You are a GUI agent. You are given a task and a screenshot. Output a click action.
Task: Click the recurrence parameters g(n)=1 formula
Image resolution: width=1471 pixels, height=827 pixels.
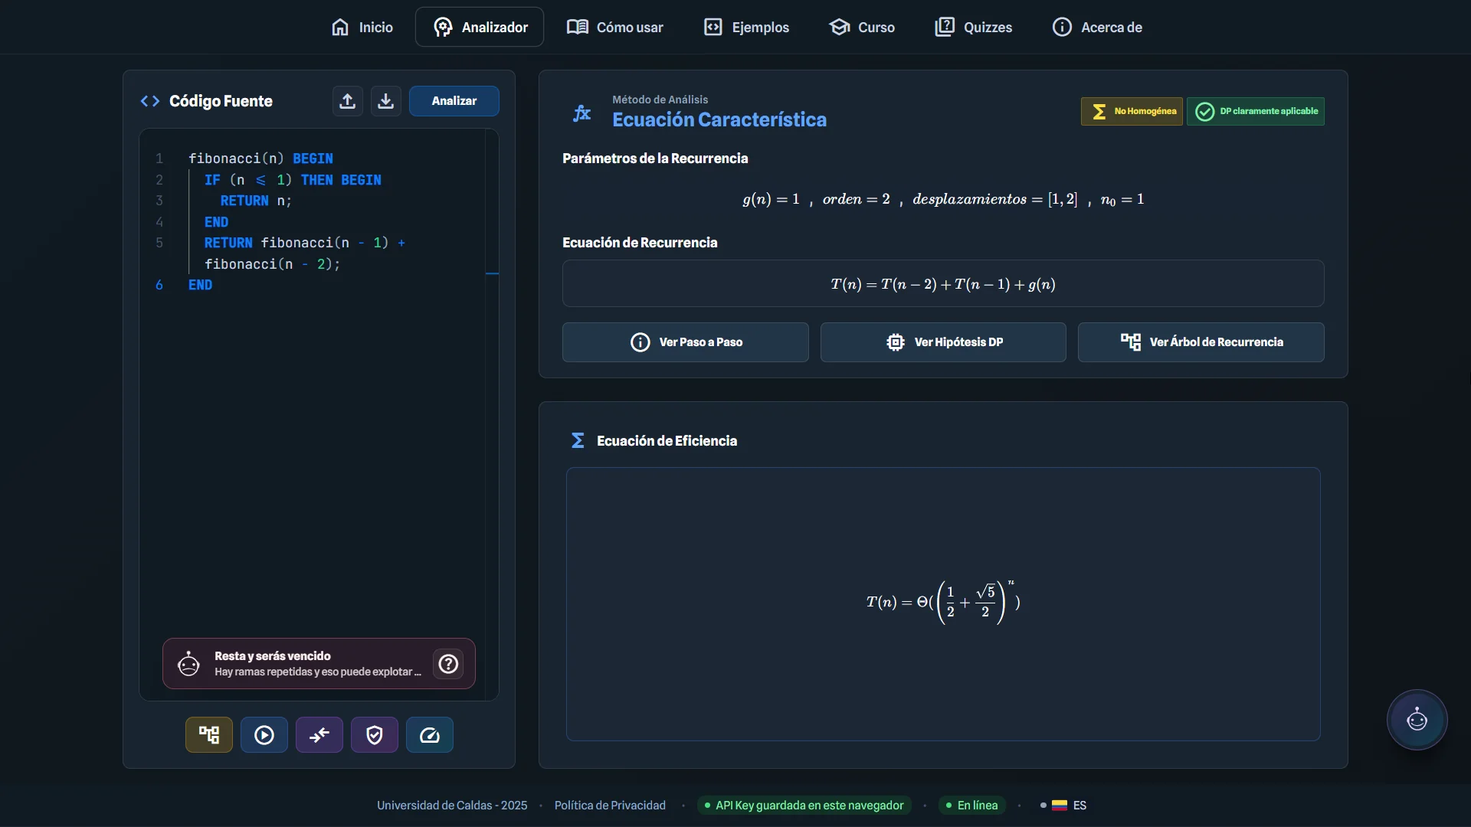pyautogui.click(x=943, y=200)
